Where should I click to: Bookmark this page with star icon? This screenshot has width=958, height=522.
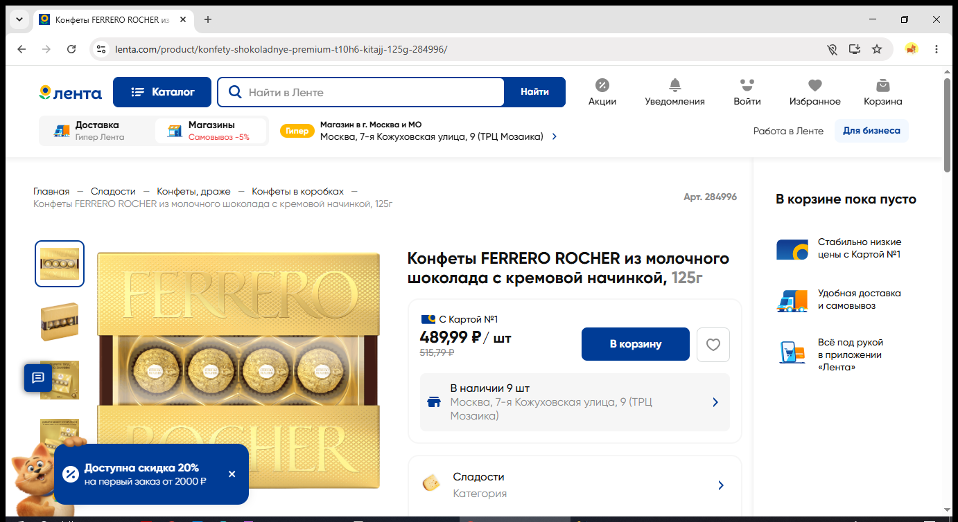[877, 49]
